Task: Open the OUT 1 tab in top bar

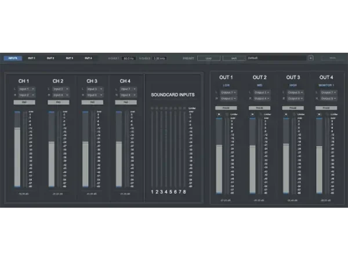Action: tap(31, 58)
